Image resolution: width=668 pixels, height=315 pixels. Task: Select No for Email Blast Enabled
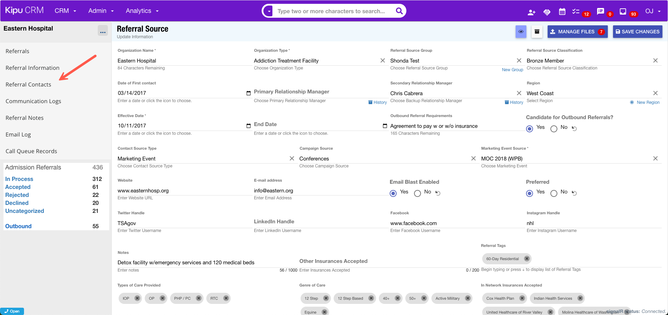point(417,193)
